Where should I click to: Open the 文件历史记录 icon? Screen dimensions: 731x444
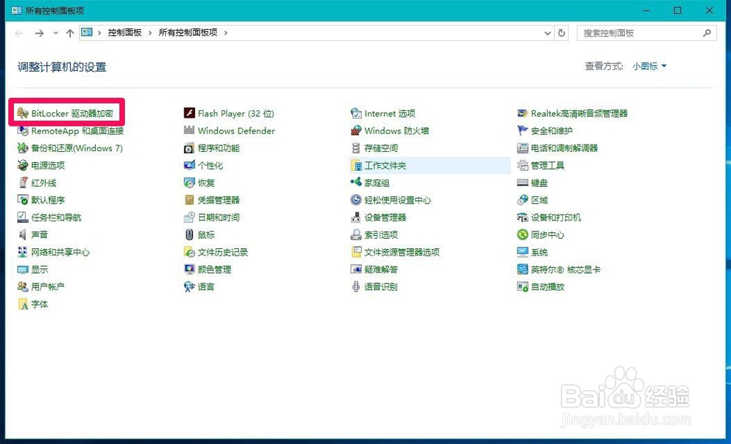point(189,252)
